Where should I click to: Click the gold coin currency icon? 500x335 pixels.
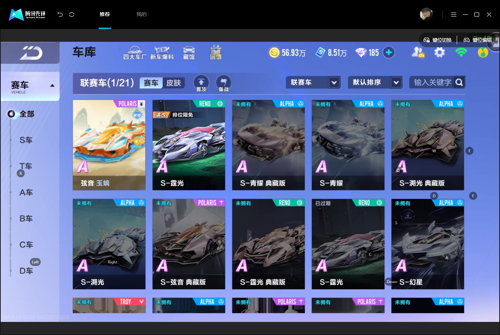click(x=274, y=53)
